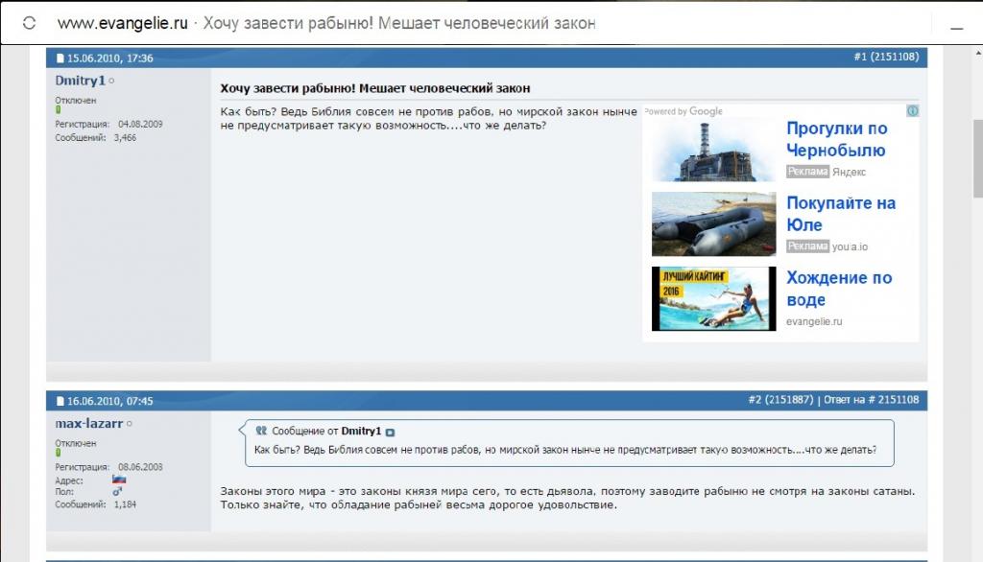Image resolution: width=983 pixels, height=562 pixels.
Task: Click Dmitry1's offline status indicator
Action: coord(111,81)
